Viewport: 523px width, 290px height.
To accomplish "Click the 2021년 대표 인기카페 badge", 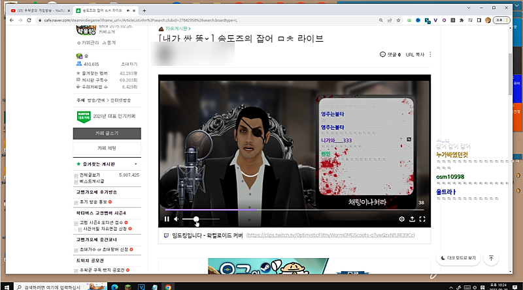I will [x=107, y=117].
